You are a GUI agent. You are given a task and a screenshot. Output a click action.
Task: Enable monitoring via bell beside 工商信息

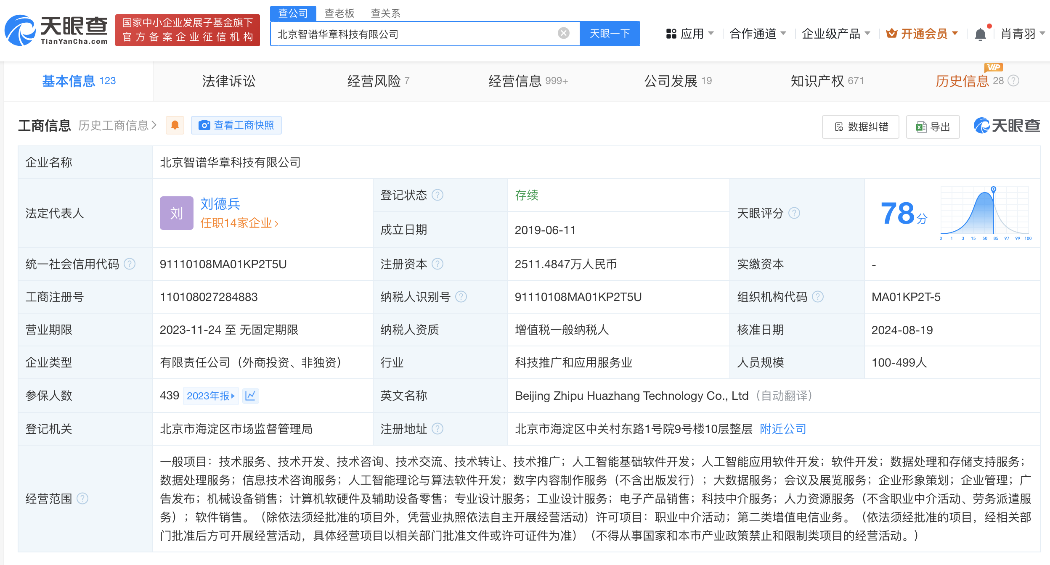pos(175,125)
